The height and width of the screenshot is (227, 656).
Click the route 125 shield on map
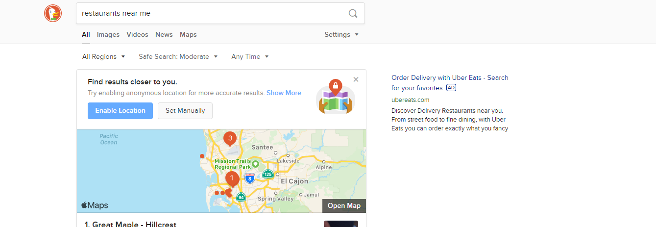267,174
